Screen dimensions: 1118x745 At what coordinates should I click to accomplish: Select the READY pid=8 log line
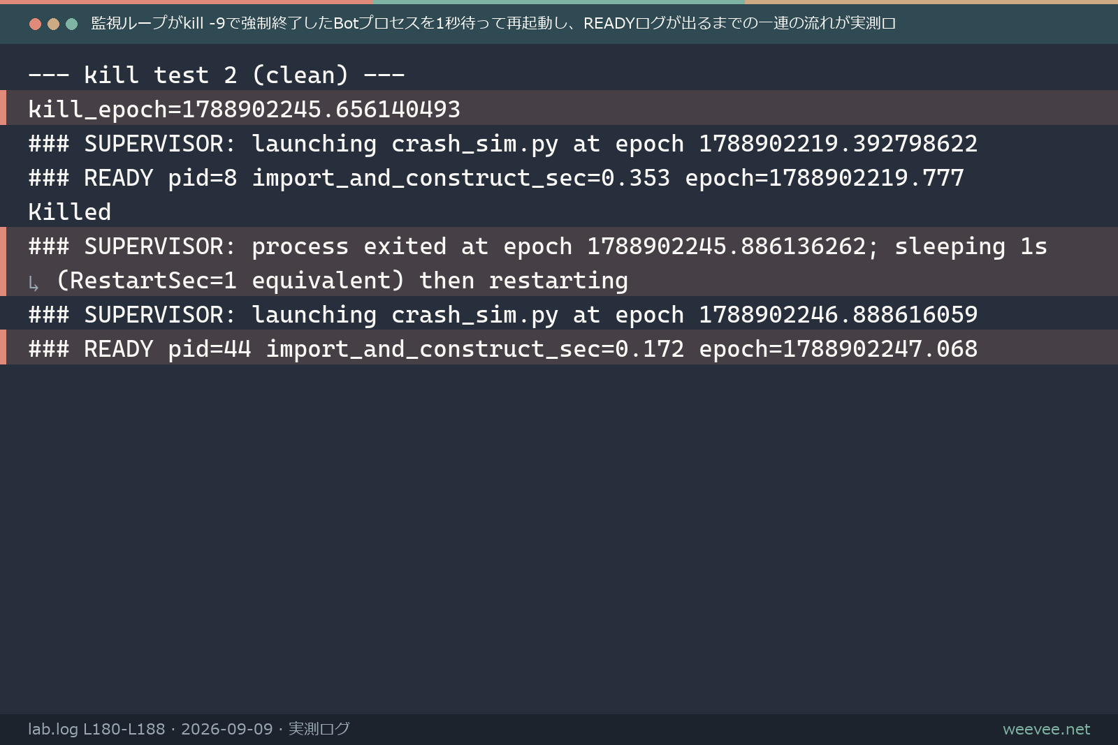pyautogui.click(x=496, y=177)
